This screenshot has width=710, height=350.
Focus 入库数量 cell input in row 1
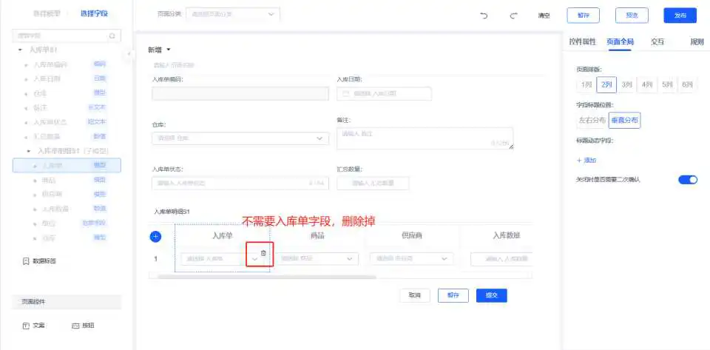(x=501, y=259)
